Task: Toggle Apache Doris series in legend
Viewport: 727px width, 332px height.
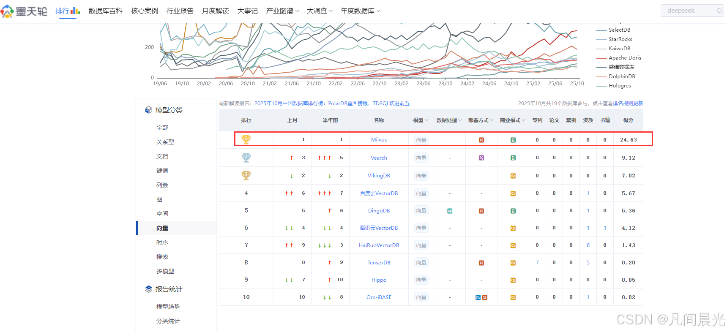Action: pyautogui.click(x=619, y=58)
